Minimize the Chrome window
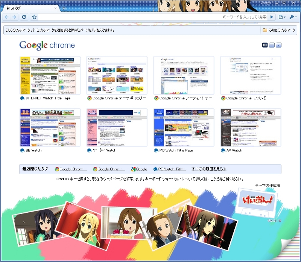Screen dimensions: 301x262 point(277,3)
